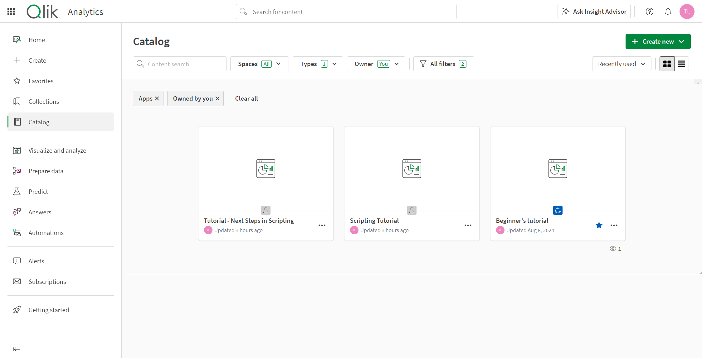Toggle grid view display

[667, 64]
